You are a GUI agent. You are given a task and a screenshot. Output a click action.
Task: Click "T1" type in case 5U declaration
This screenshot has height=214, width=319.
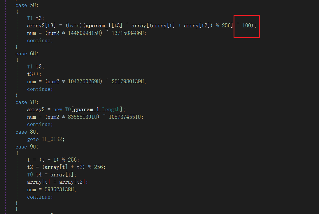click(x=30, y=18)
